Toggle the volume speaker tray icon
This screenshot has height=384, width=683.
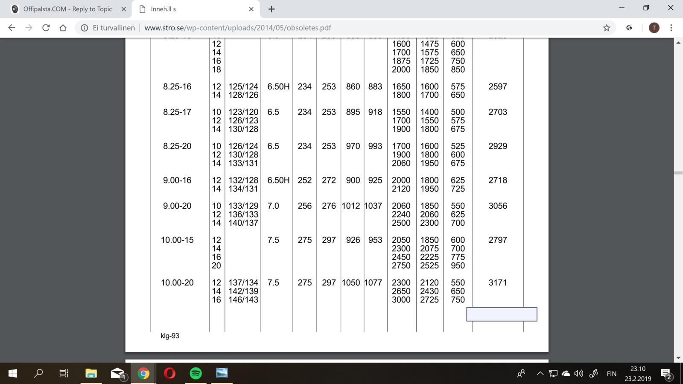[x=578, y=374]
